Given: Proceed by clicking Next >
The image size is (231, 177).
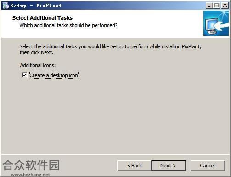Looking at the screenshot, I should click(169, 166).
